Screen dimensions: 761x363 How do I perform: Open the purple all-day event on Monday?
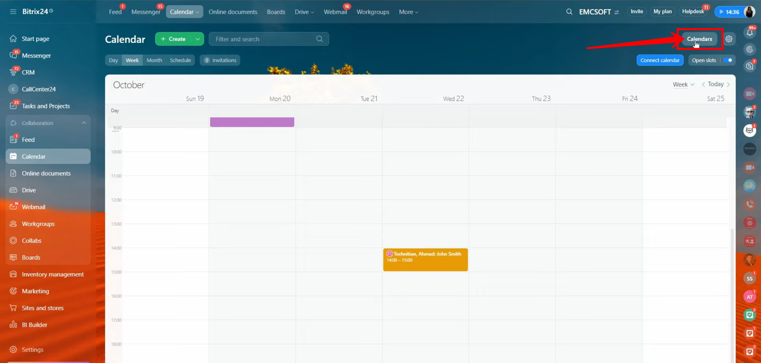coord(252,122)
